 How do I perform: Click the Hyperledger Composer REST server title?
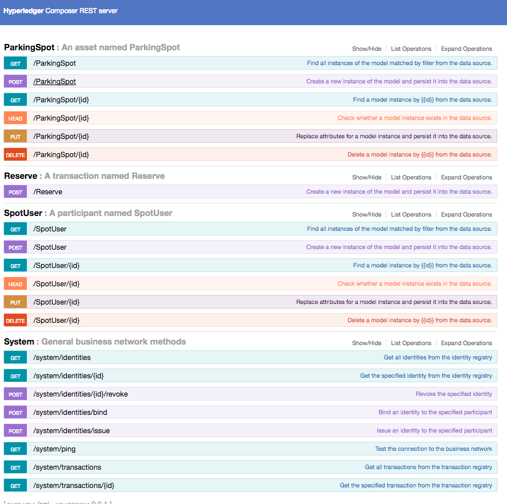click(x=61, y=11)
